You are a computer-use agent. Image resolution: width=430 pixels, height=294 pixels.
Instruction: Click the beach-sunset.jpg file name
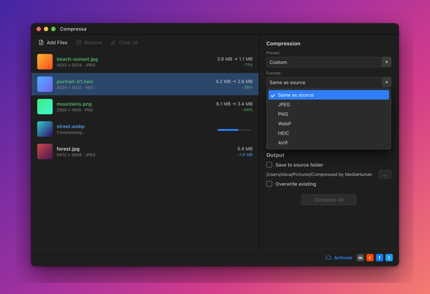(x=77, y=59)
